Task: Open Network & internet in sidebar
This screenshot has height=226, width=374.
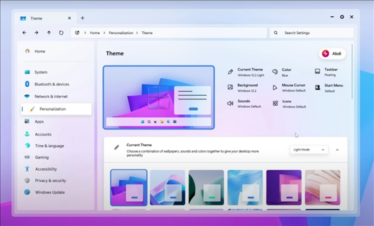Action: pos(51,96)
